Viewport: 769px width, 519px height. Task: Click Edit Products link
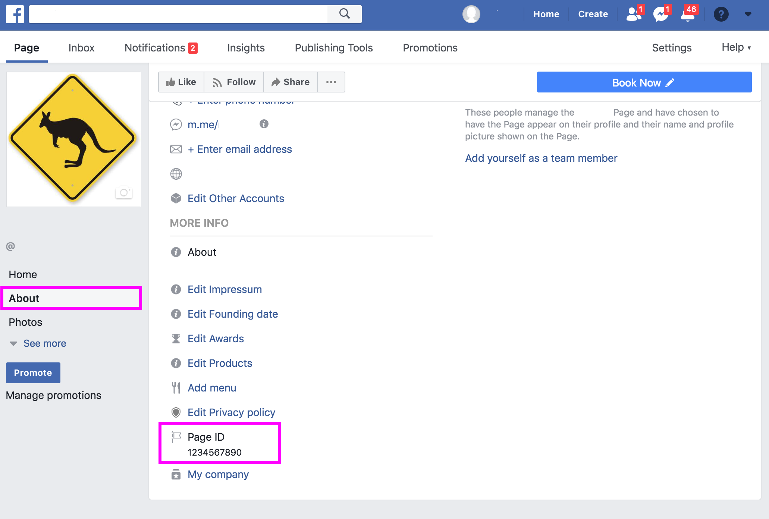click(x=220, y=363)
